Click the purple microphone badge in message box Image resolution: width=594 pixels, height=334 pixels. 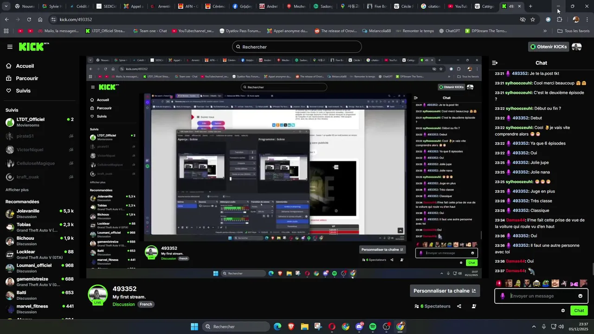(x=503, y=296)
